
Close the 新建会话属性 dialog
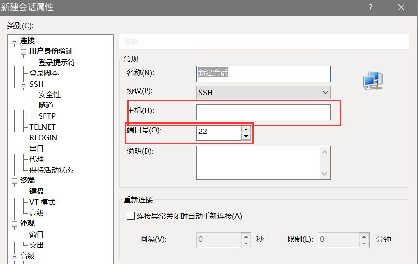point(401,7)
